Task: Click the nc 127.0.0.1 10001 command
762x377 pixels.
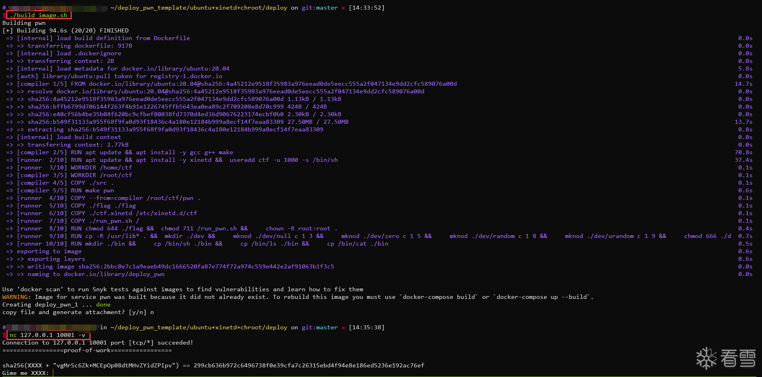Action: point(47,335)
